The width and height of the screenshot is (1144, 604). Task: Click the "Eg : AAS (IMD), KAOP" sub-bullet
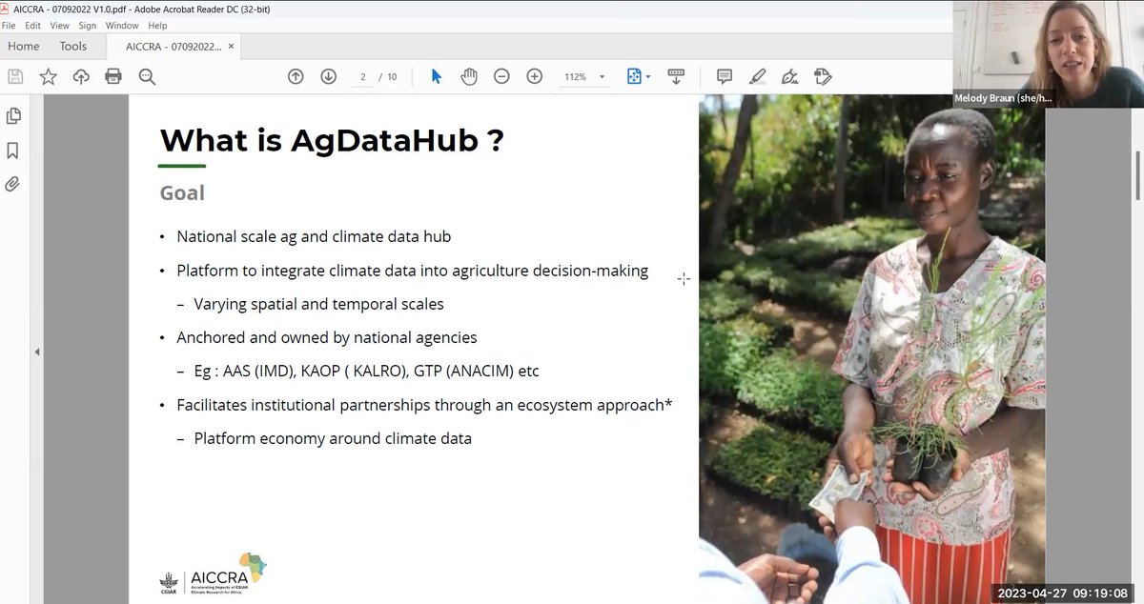366,372
